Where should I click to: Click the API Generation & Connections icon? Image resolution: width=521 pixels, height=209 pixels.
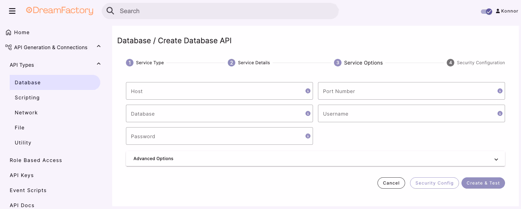point(8,47)
